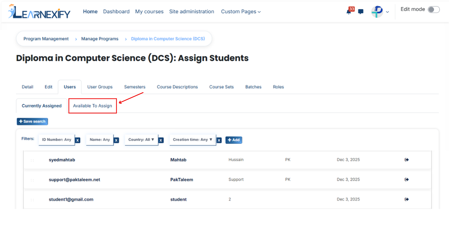Switch to the User Groups tab
Screen dimensions: 449x235
[100, 87]
